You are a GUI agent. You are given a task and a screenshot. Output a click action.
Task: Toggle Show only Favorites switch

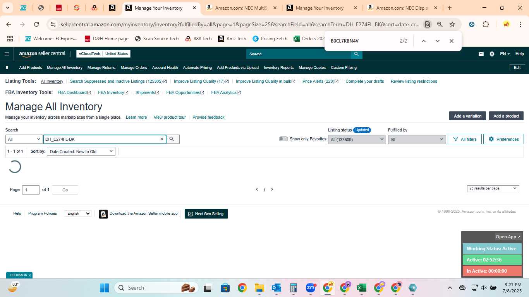pos(283,139)
